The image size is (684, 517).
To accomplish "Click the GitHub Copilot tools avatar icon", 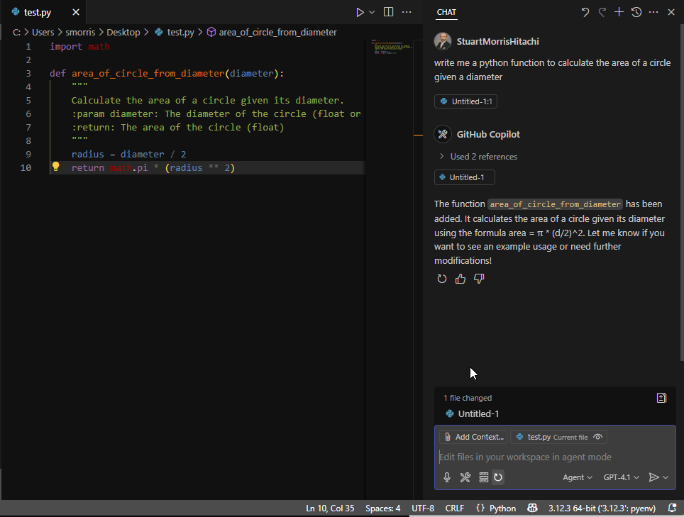I will click(443, 134).
